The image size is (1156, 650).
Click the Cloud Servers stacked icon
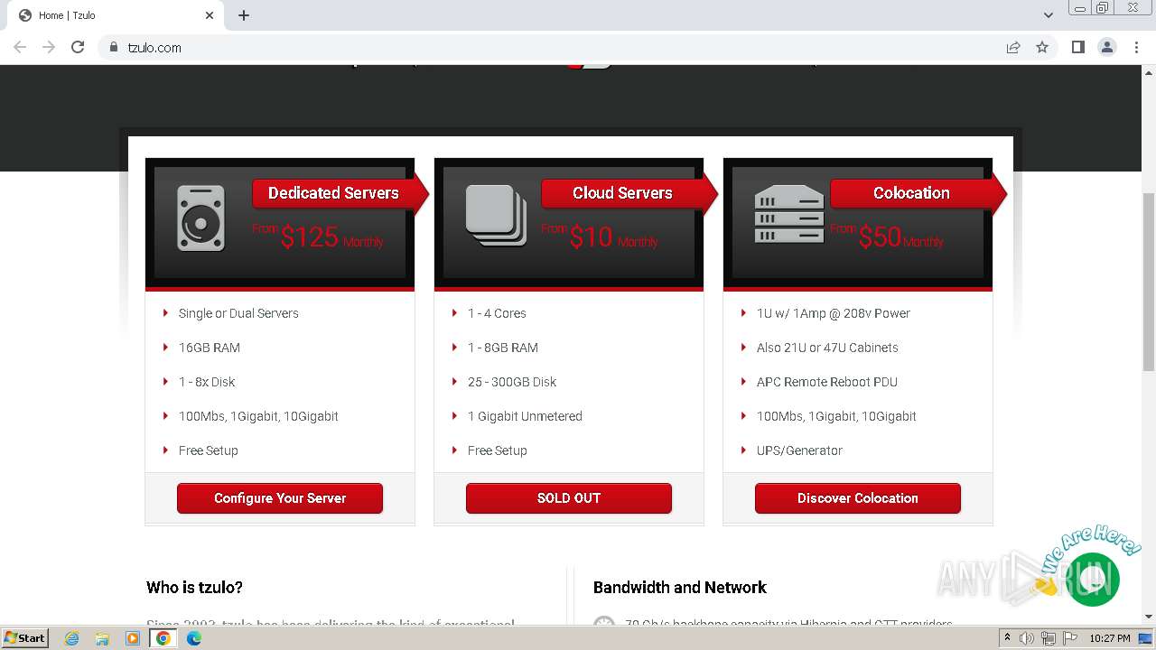(x=496, y=215)
